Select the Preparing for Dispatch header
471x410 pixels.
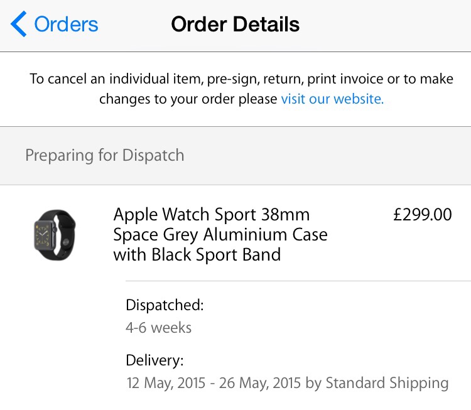105,156
